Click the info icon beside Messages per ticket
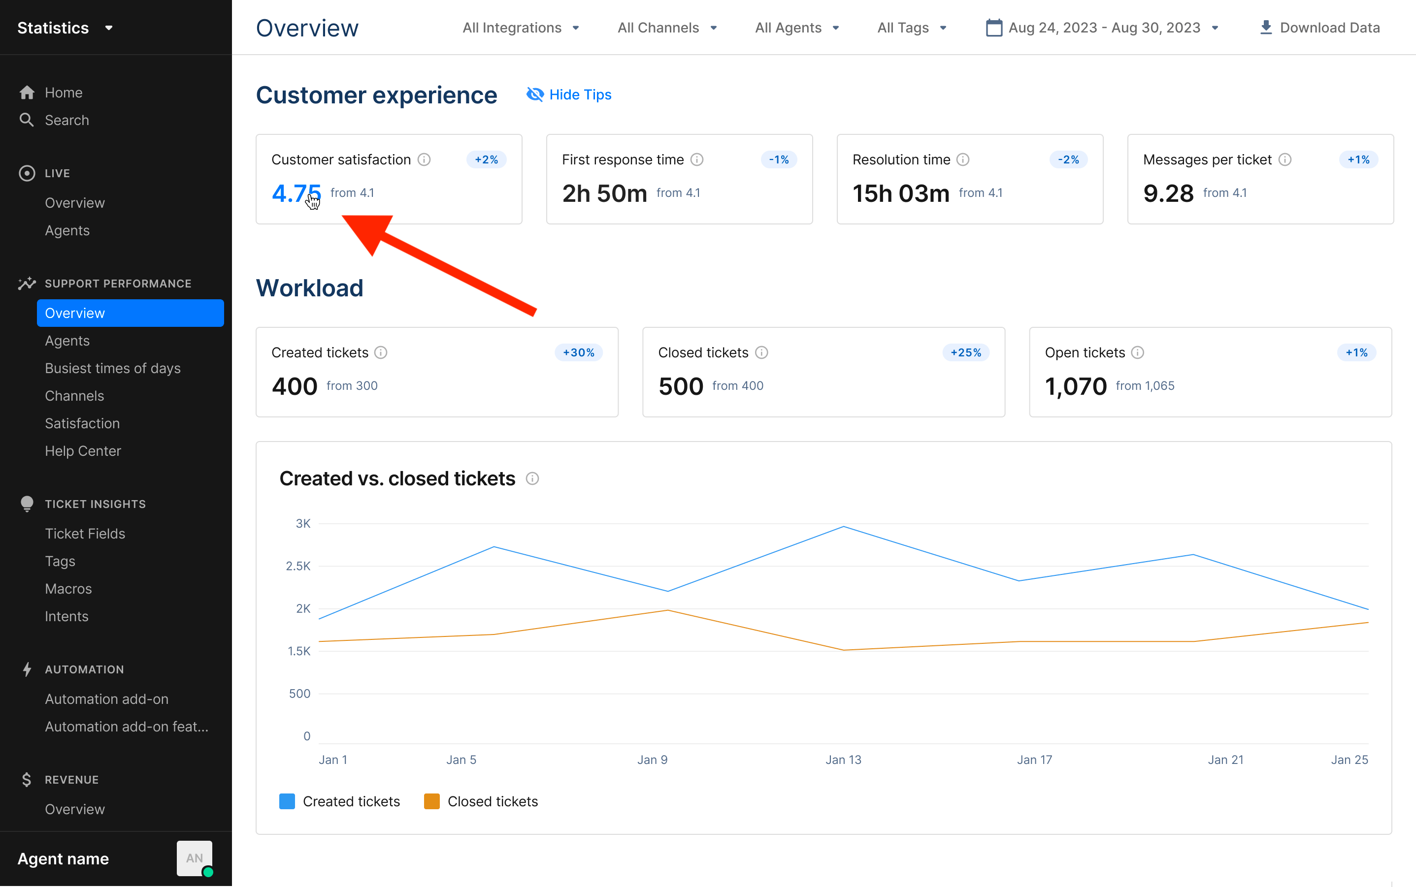This screenshot has width=1416, height=887. point(1285,159)
